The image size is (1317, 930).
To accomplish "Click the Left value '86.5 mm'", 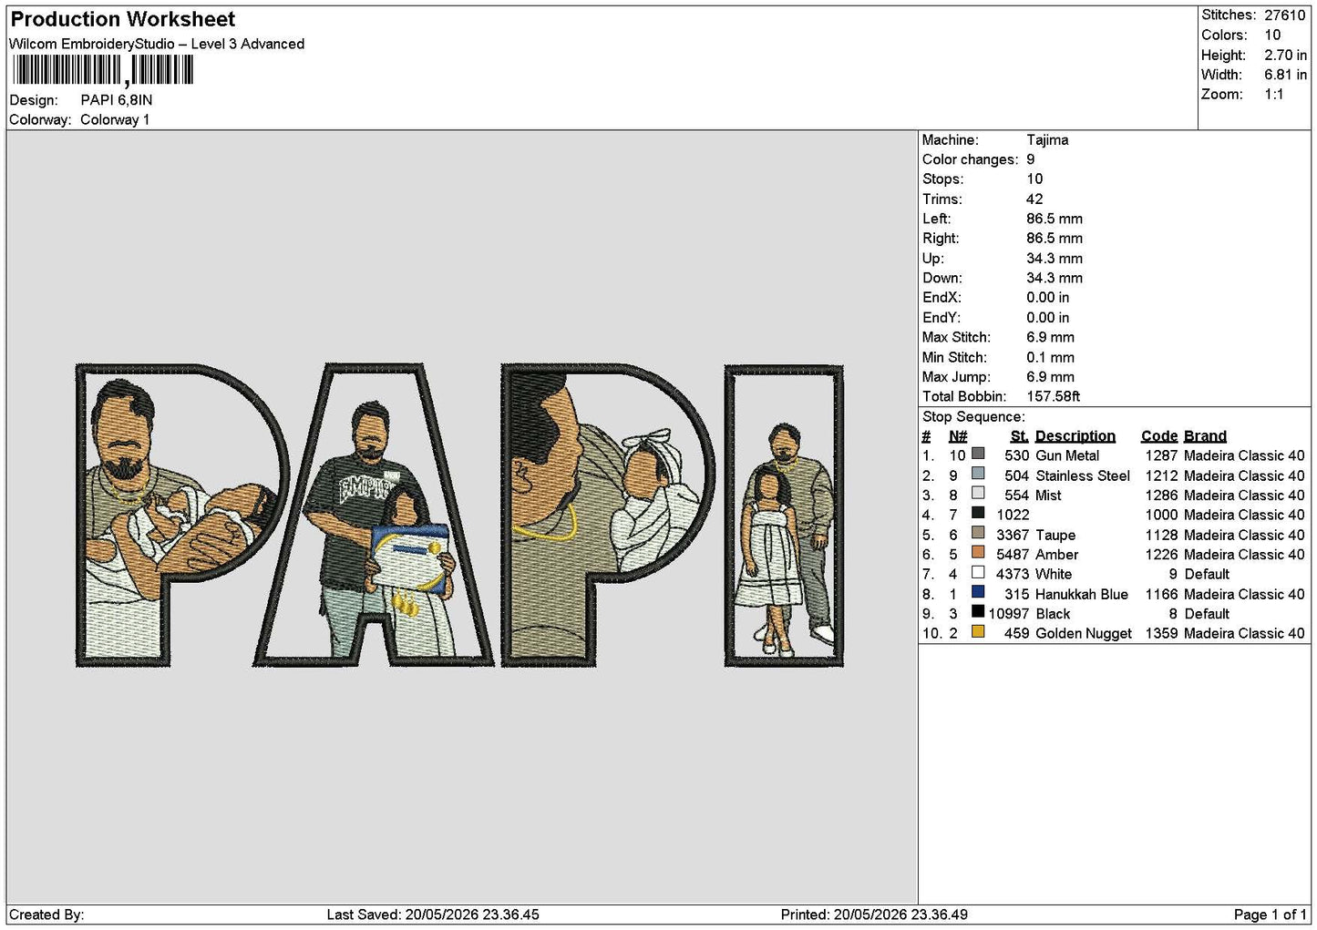I will [x=1055, y=219].
